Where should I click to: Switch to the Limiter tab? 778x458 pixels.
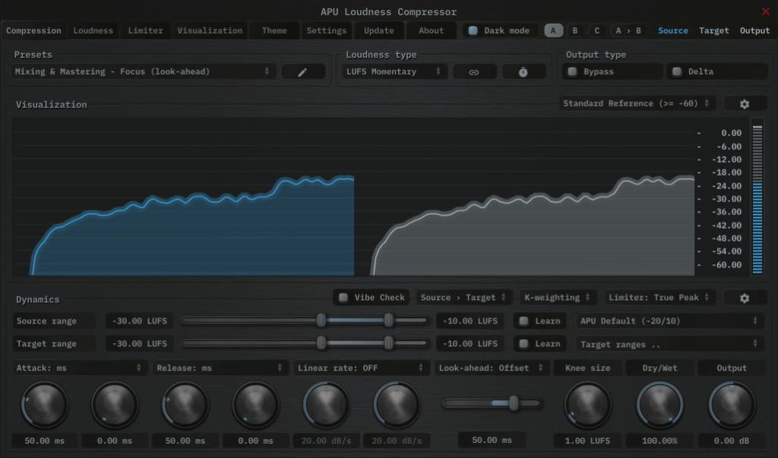[x=144, y=30]
